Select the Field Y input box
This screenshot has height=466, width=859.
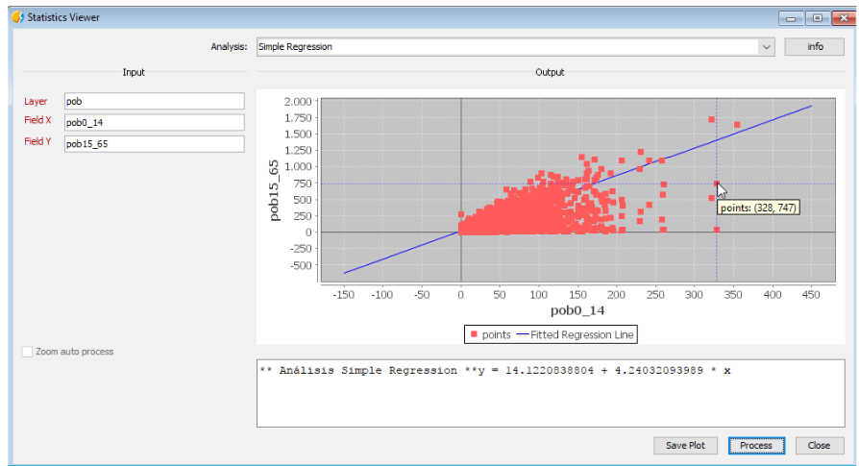tap(155, 144)
